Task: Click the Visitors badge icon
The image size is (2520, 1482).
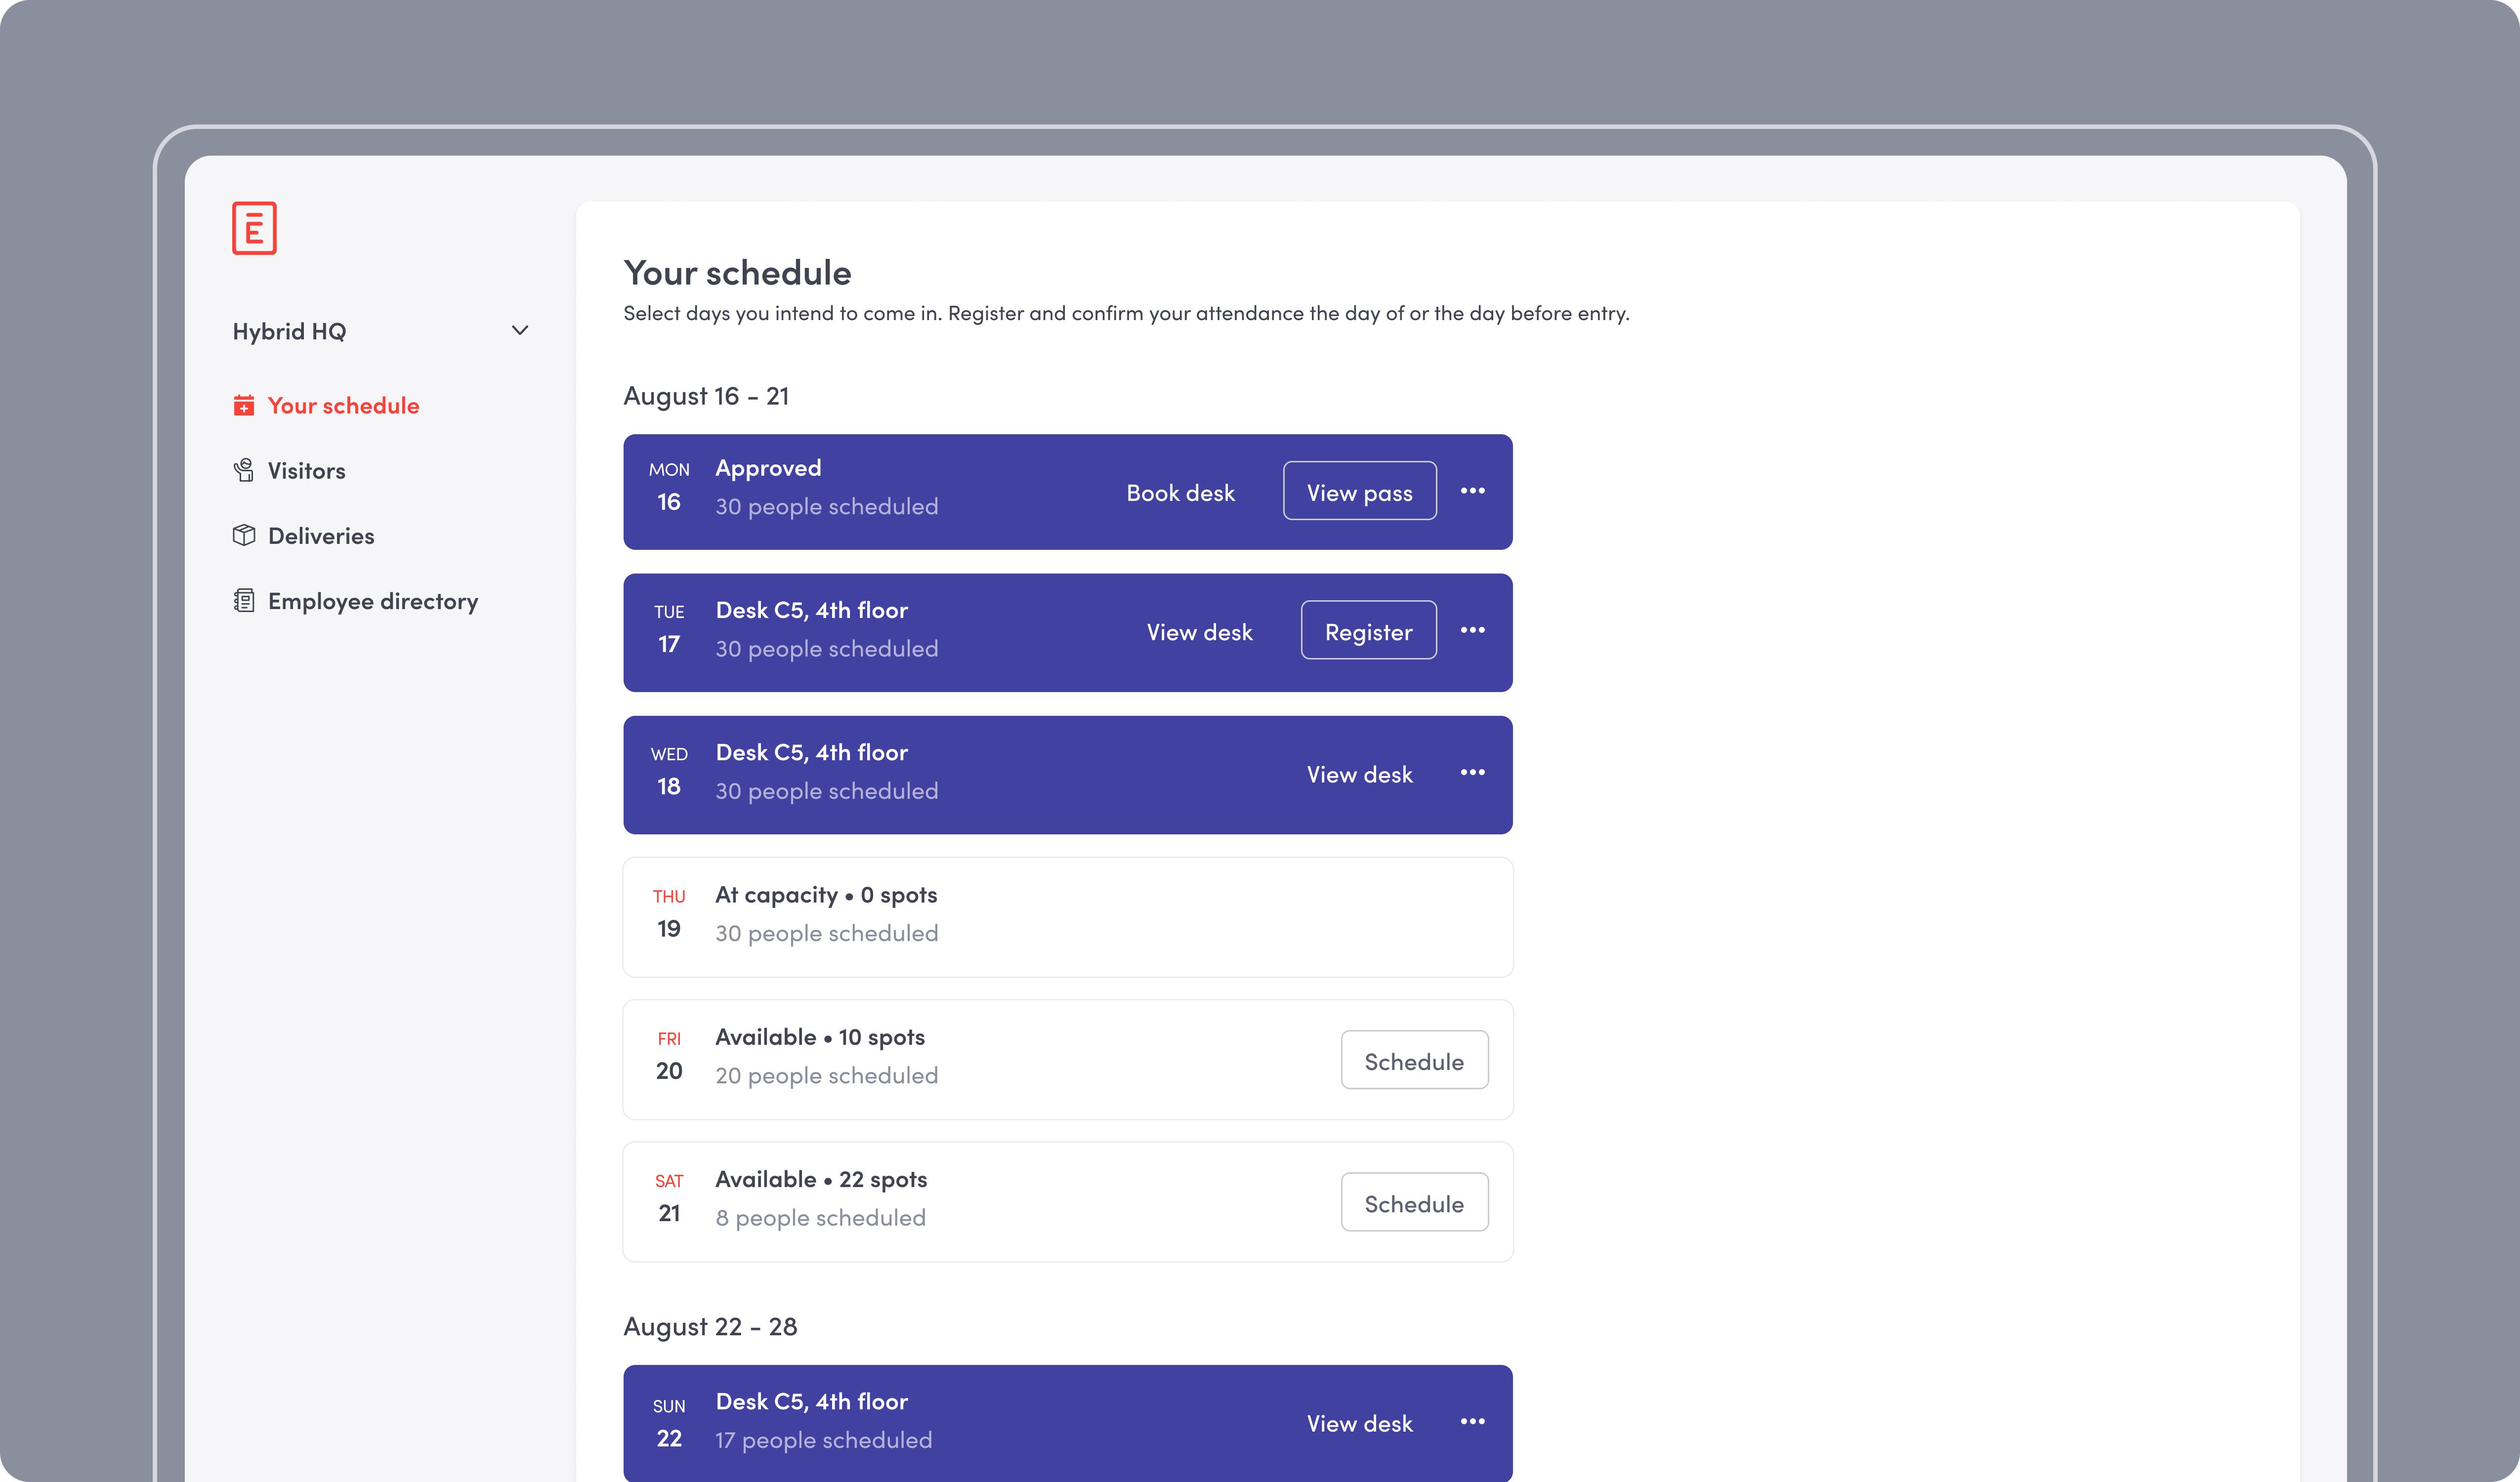Action: [x=243, y=470]
